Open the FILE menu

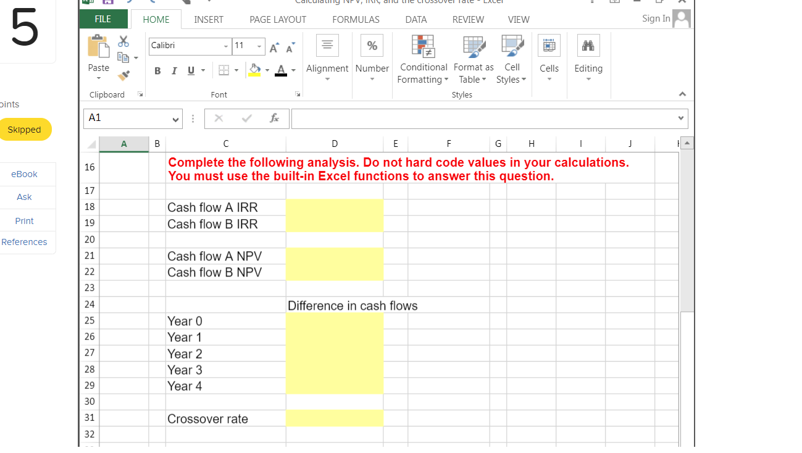coord(103,19)
